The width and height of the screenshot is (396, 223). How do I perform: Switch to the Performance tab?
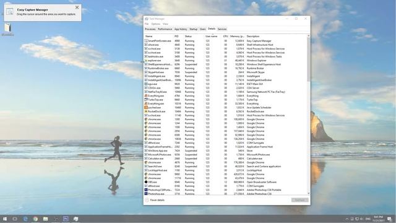pos(165,29)
